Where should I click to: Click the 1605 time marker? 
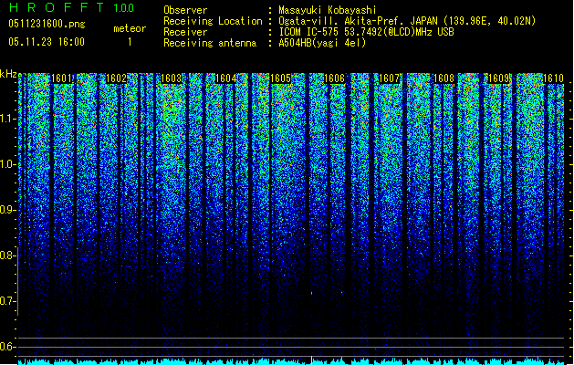280,78
